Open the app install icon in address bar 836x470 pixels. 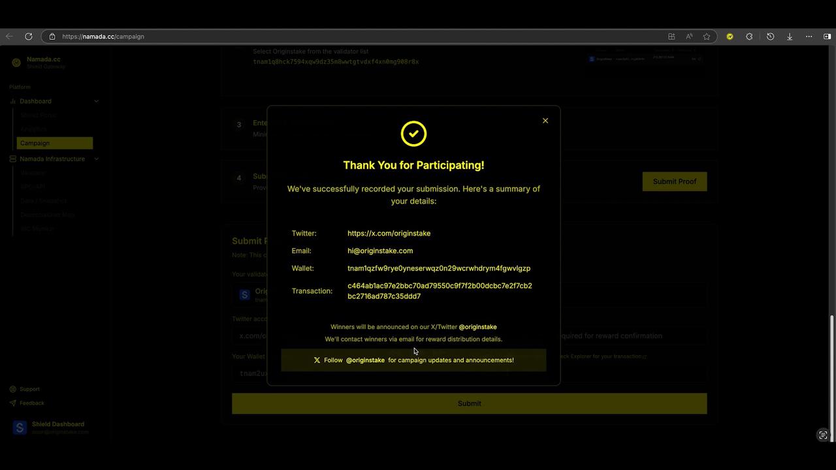click(x=671, y=37)
